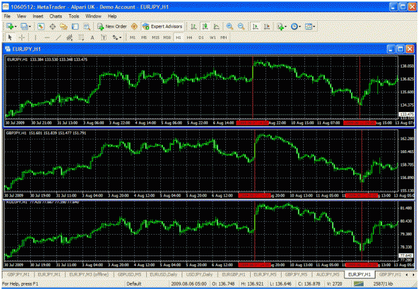The width and height of the screenshot is (419, 289).
Task: Select the Trendline drawing tool
Action: (58, 38)
